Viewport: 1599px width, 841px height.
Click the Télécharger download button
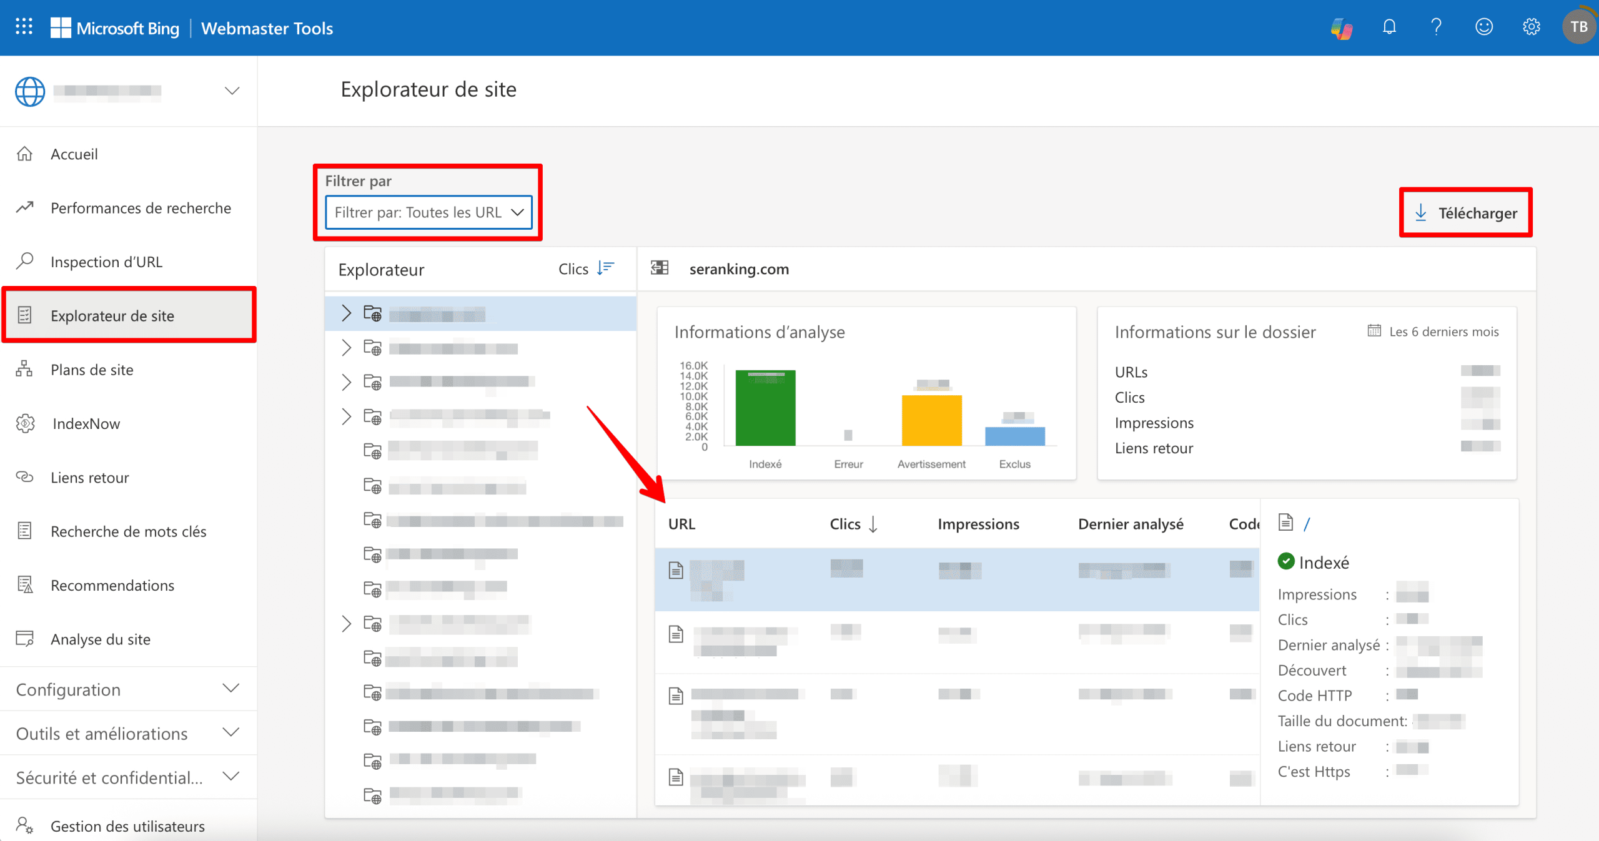pyautogui.click(x=1465, y=213)
